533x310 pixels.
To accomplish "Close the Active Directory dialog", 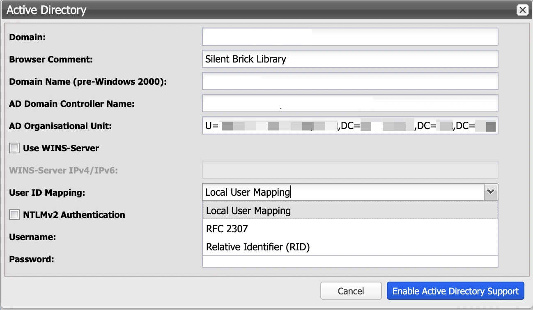I will (x=522, y=10).
